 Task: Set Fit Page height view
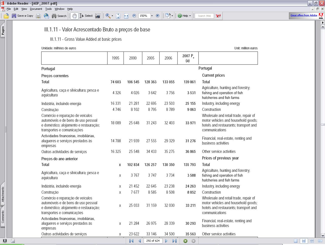click(118, 16)
